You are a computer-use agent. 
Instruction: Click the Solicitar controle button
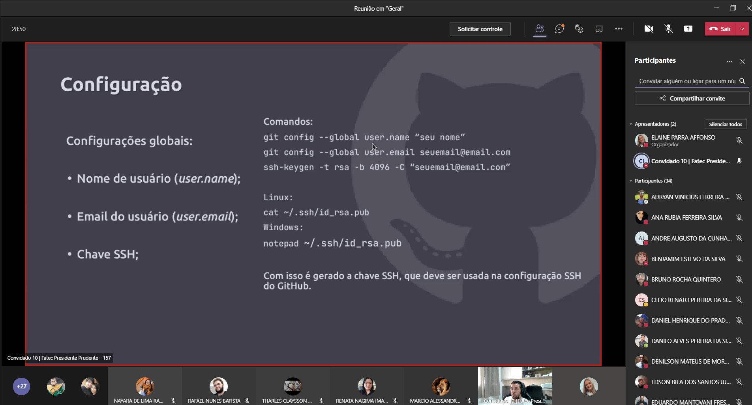click(480, 29)
